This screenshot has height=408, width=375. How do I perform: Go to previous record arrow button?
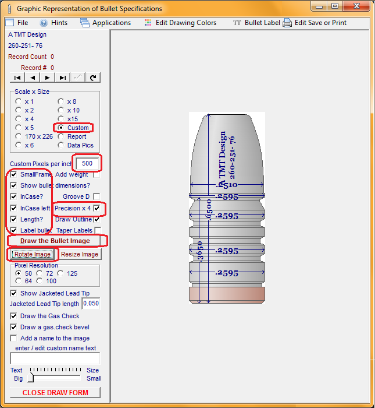point(33,78)
